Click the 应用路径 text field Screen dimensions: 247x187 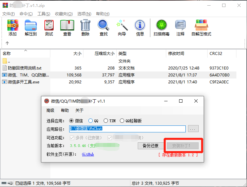(127, 129)
